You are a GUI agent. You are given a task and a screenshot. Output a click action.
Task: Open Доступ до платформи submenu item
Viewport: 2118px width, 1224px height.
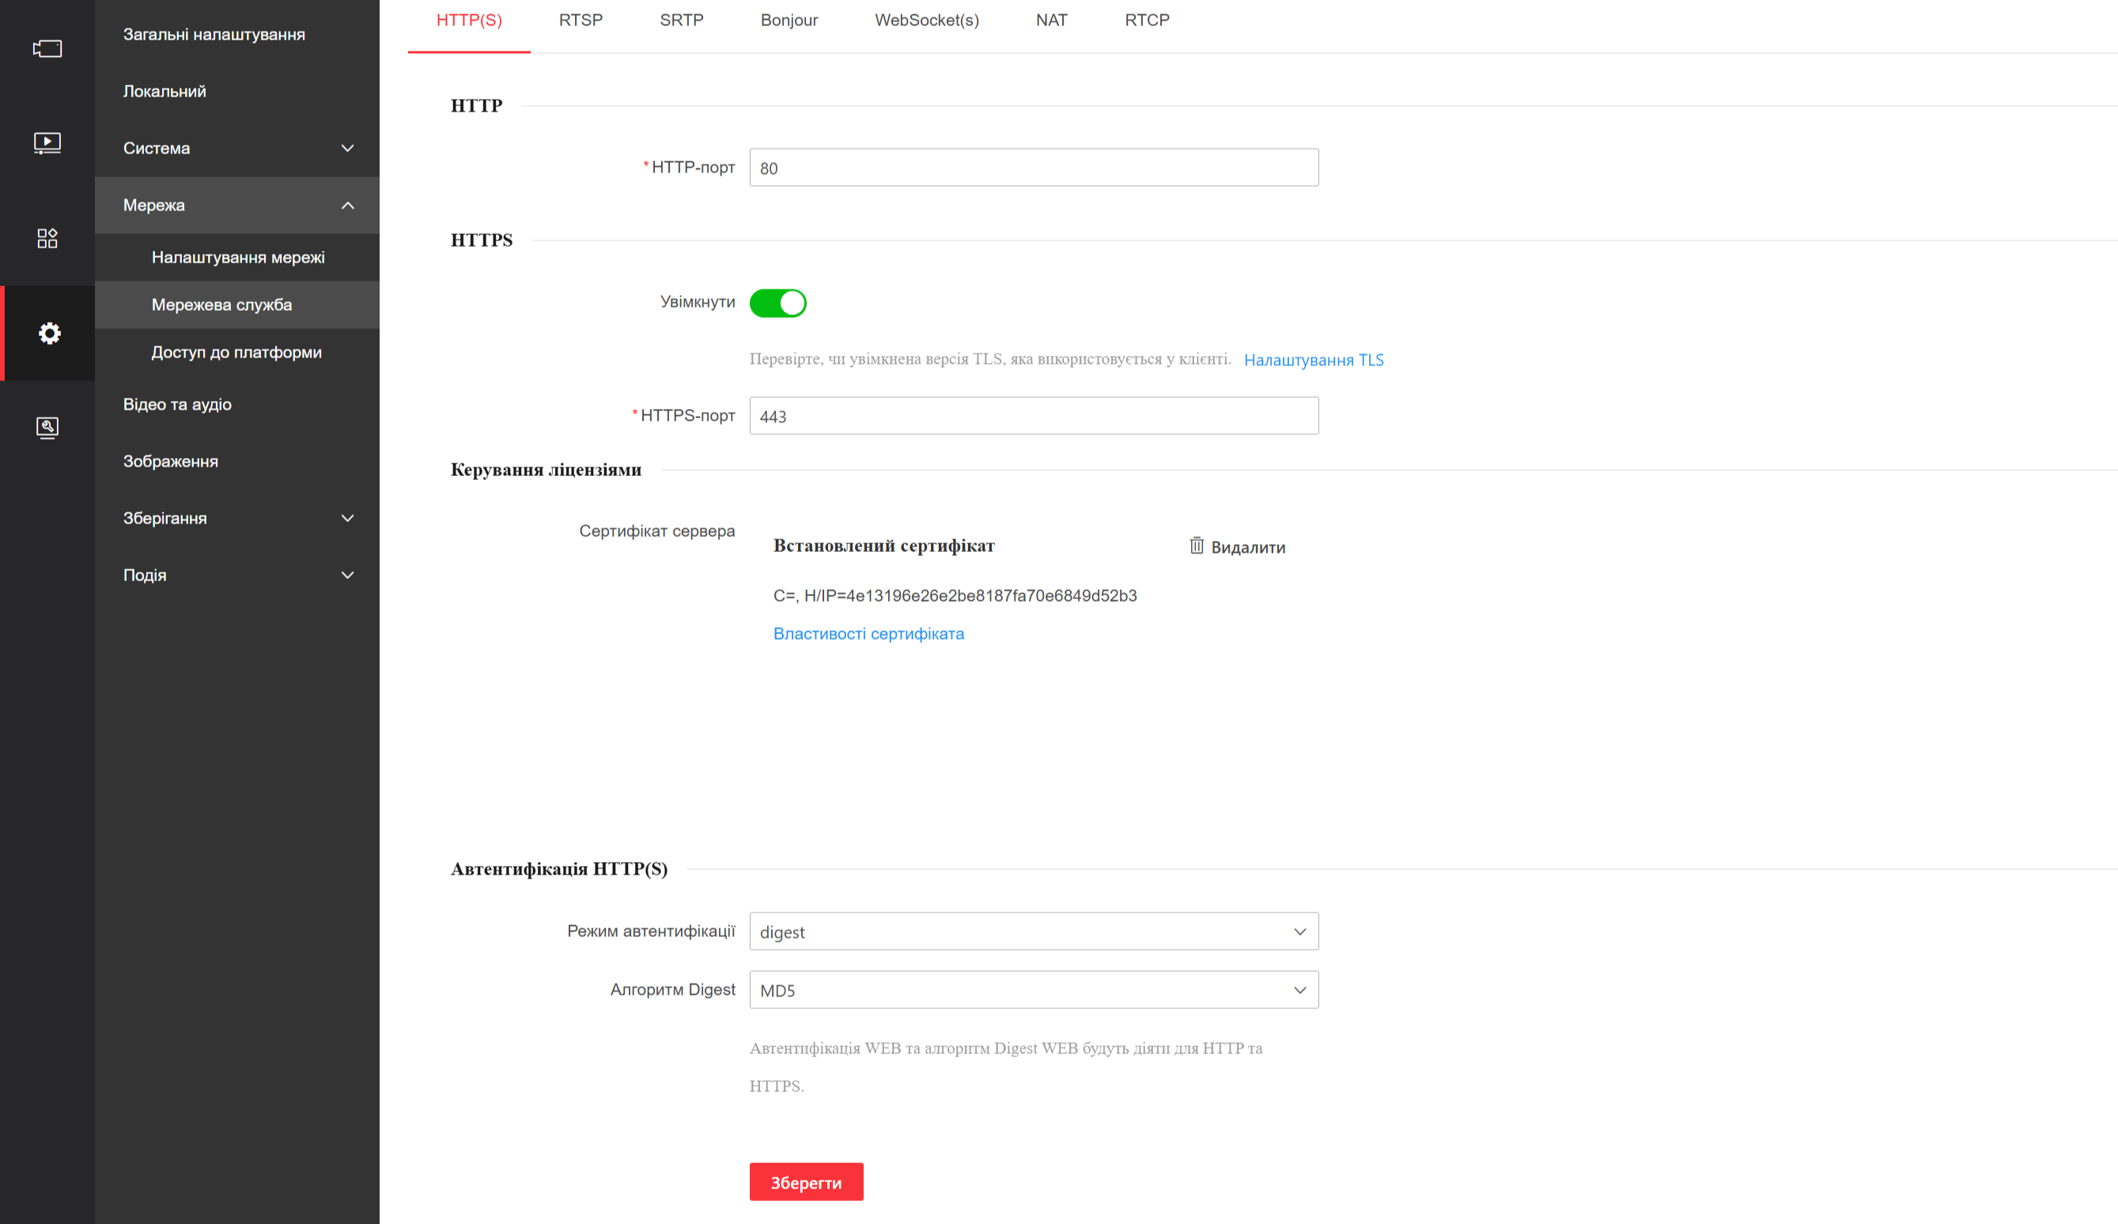pyautogui.click(x=237, y=353)
